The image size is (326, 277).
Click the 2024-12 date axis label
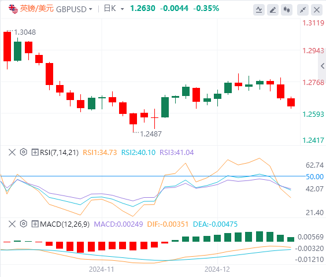pyautogui.click(x=217, y=269)
